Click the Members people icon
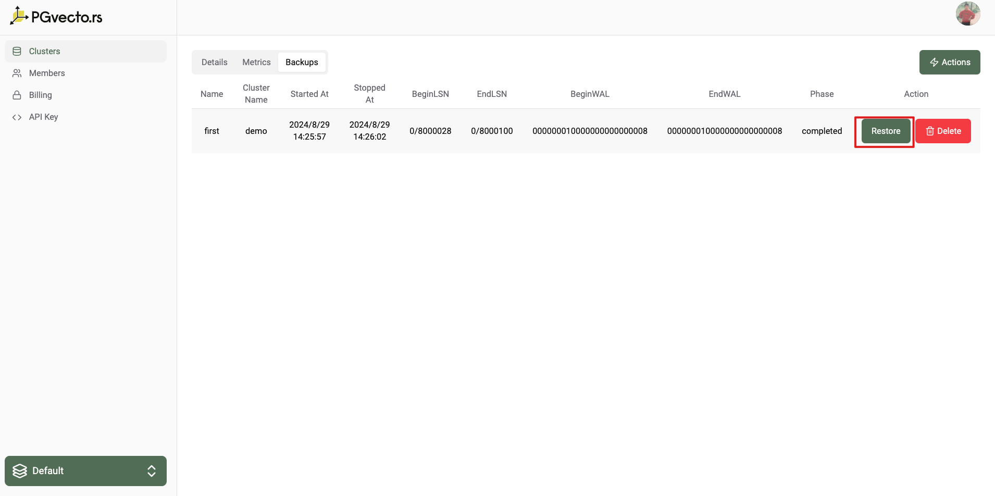The width and height of the screenshot is (995, 496). click(x=17, y=73)
